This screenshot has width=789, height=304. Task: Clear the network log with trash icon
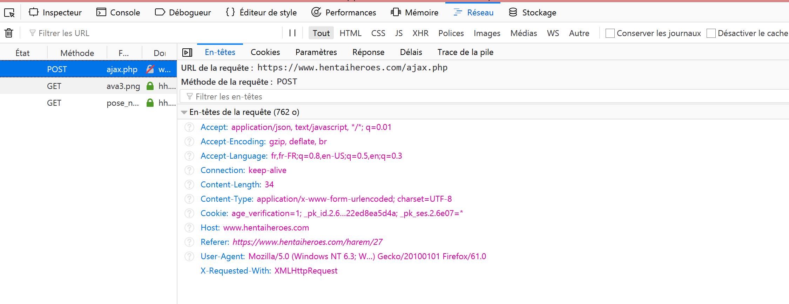pos(9,33)
